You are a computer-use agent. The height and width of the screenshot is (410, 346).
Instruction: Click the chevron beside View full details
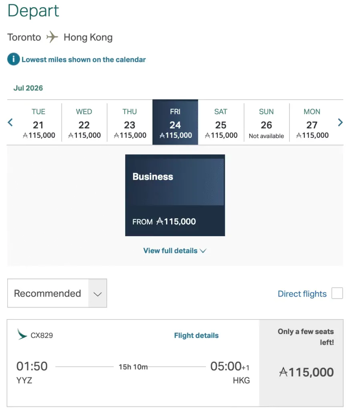pos(203,251)
